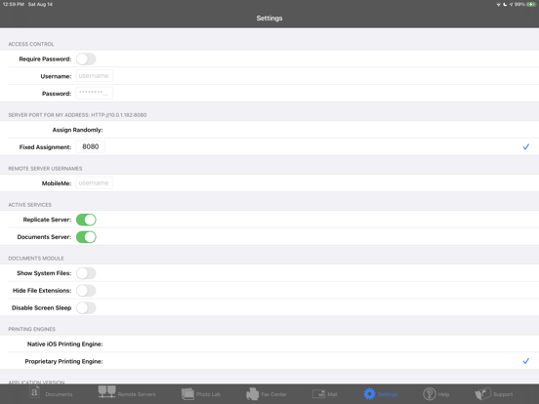Viewport: 539px width, 404px height.
Task: Tap the Printing Engines section header
Action: [x=31, y=329]
